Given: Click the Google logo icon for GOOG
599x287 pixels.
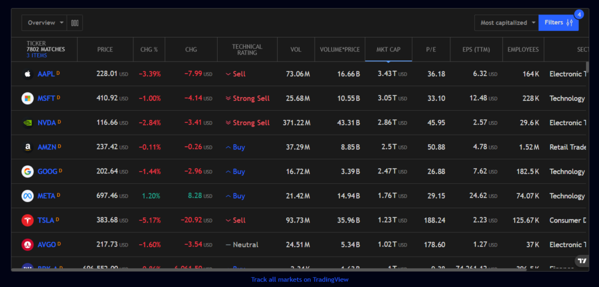Looking at the screenshot, I should (27, 172).
